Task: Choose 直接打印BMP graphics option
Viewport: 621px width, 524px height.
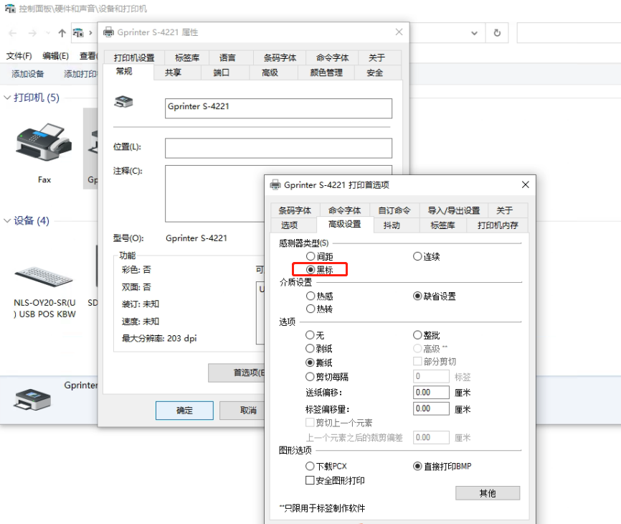Action: pos(417,466)
